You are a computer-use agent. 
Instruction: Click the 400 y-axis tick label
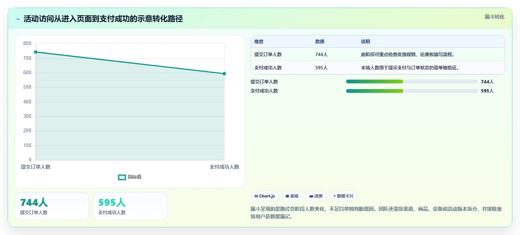click(x=27, y=102)
